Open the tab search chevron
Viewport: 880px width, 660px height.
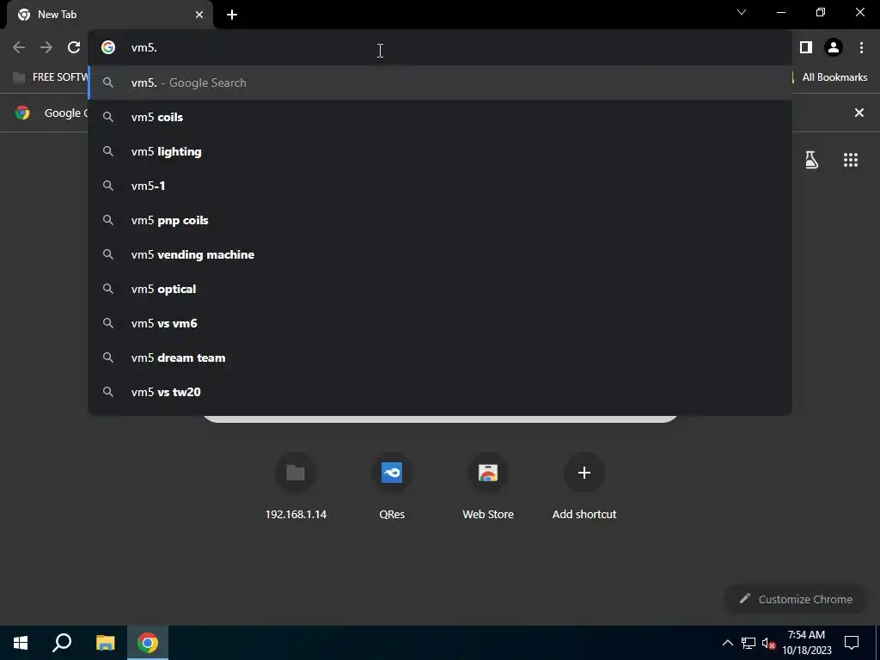point(742,12)
